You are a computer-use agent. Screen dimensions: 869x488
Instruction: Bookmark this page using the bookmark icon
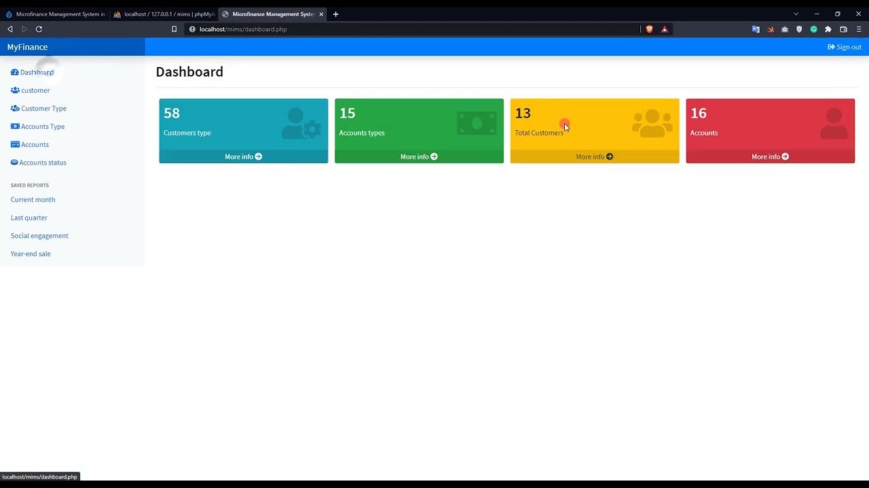[174, 29]
